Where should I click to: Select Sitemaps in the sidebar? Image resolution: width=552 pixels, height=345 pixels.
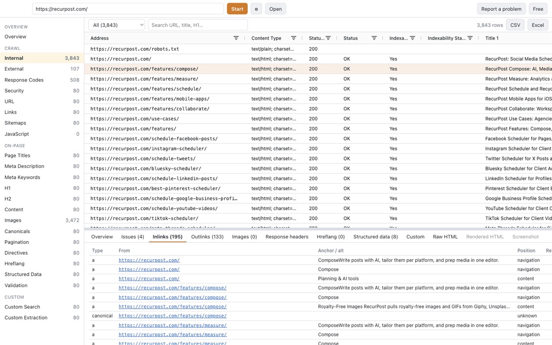tap(42, 123)
